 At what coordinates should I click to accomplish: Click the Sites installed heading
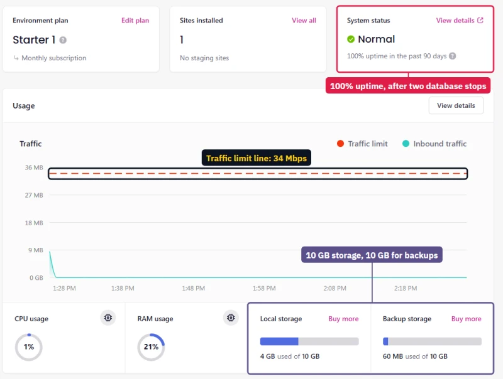[201, 20]
